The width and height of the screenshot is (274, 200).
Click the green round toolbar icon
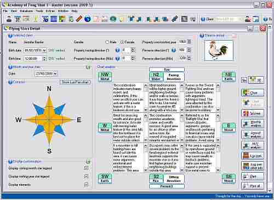113,19
